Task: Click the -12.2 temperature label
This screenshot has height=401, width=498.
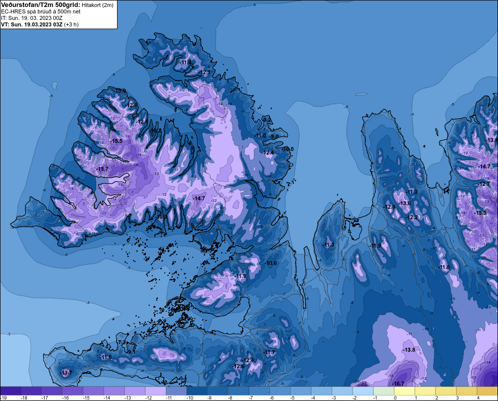Action: tap(412, 217)
